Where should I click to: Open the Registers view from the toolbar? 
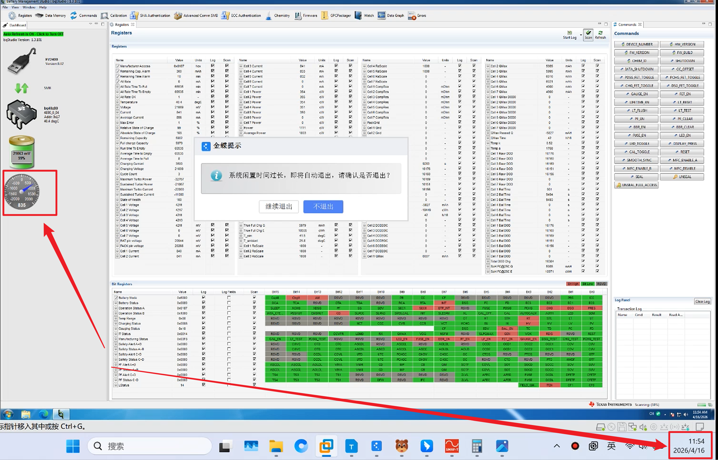[20, 15]
